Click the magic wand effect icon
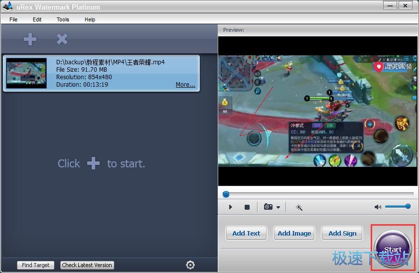The width and height of the screenshot is (419, 273). coord(299,207)
